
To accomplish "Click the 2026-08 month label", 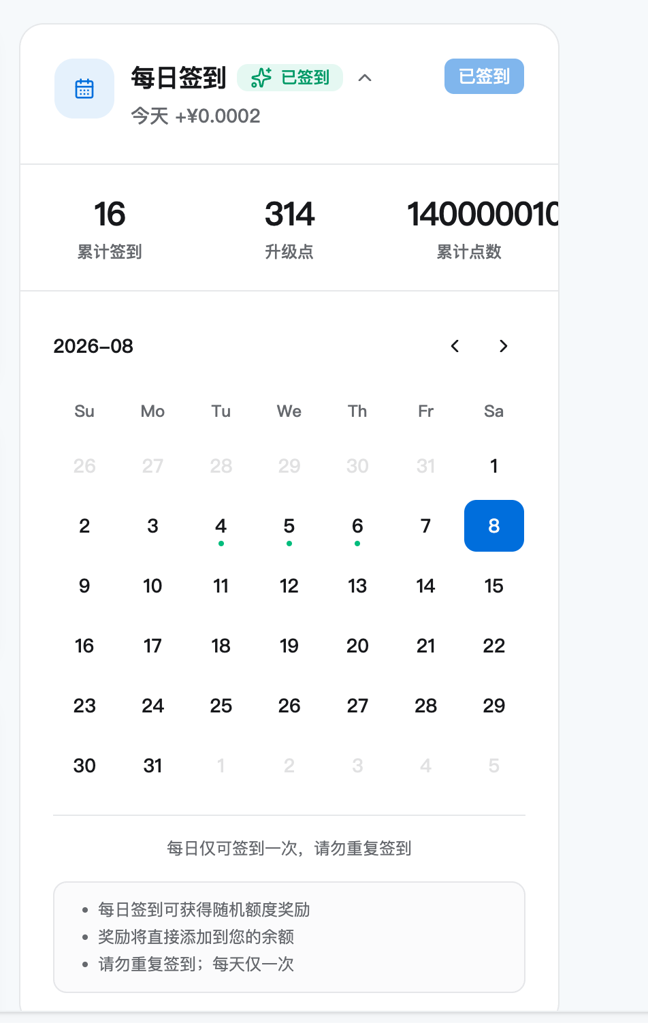I will pyautogui.click(x=93, y=346).
